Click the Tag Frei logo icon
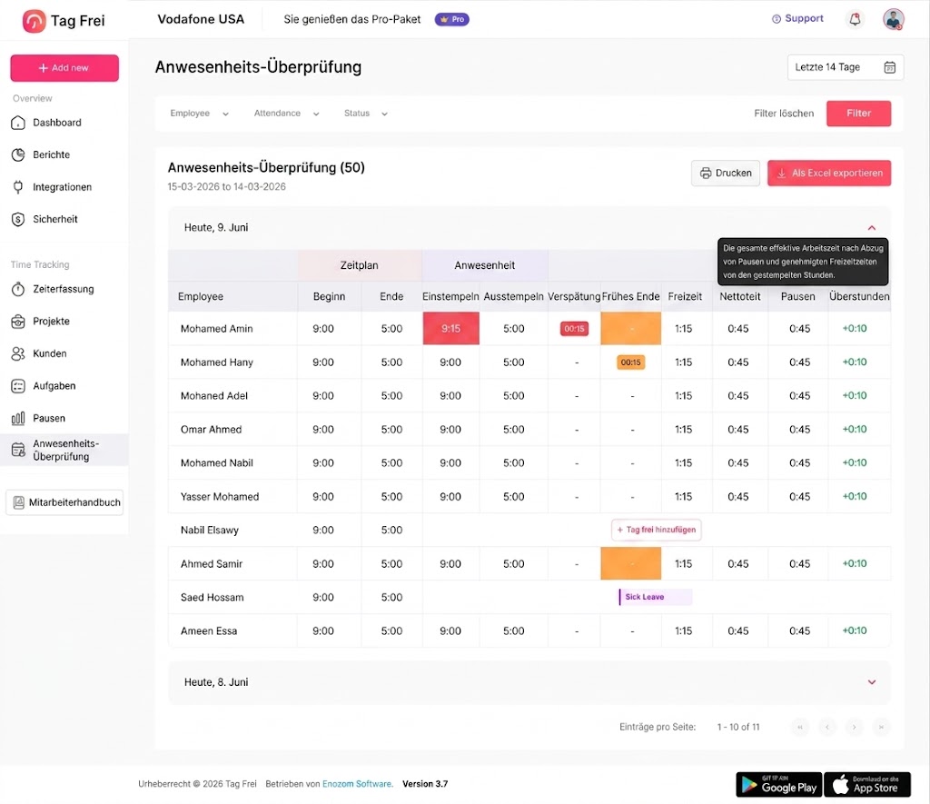 (x=34, y=21)
